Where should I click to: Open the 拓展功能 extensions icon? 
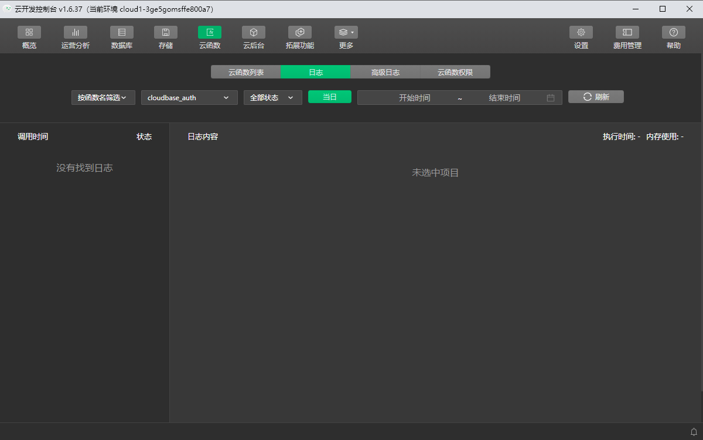coord(300,33)
